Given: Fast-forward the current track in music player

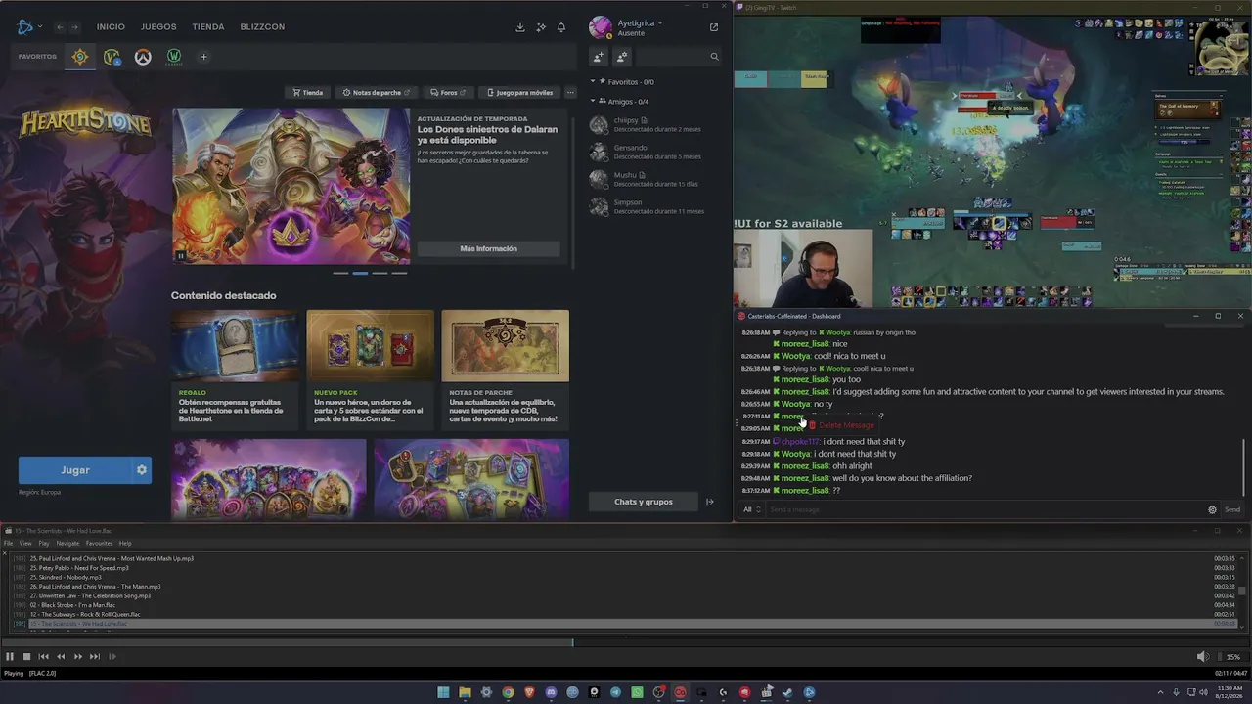Looking at the screenshot, I should click(78, 657).
